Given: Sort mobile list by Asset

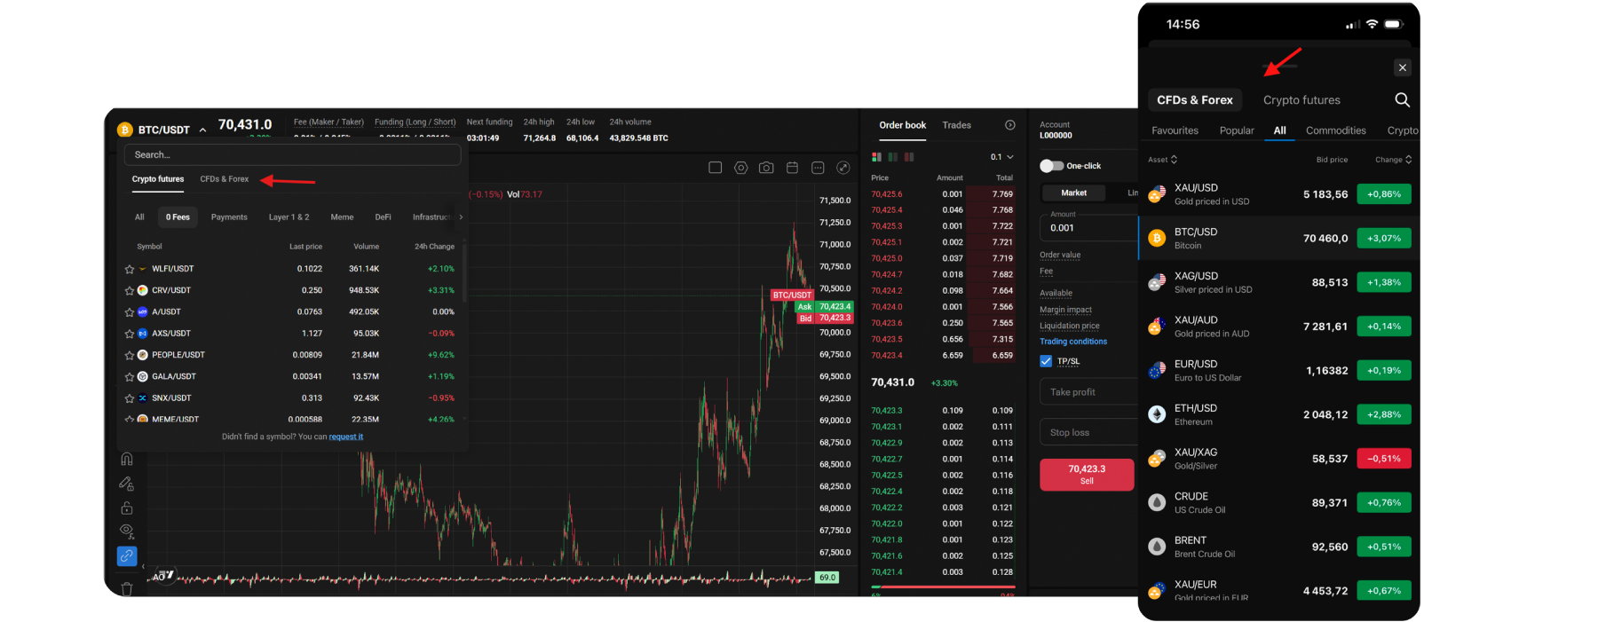Looking at the screenshot, I should pos(1162,160).
